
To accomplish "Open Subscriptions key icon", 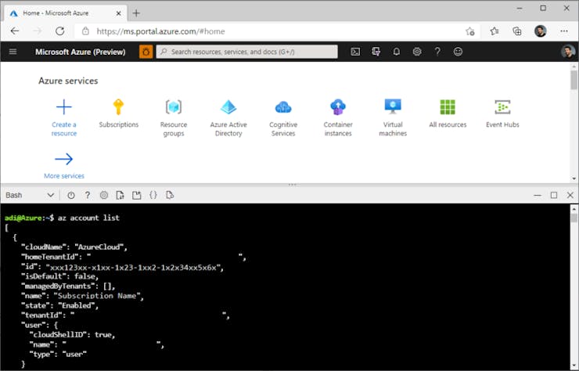I will click(118, 107).
